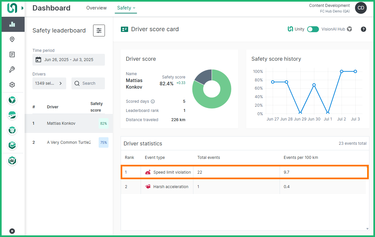Open the time period date picker
Screen dimensions: 375x237
(x=69, y=60)
